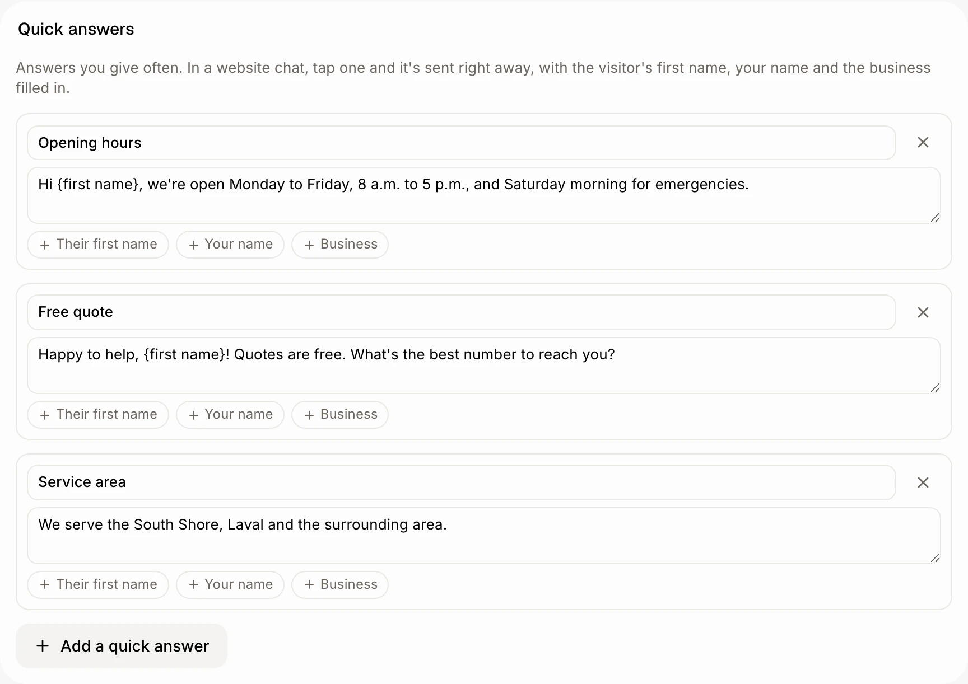Focus the free quote message text area
The height and width of the screenshot is (684, 968).
(x=484, y=366)
